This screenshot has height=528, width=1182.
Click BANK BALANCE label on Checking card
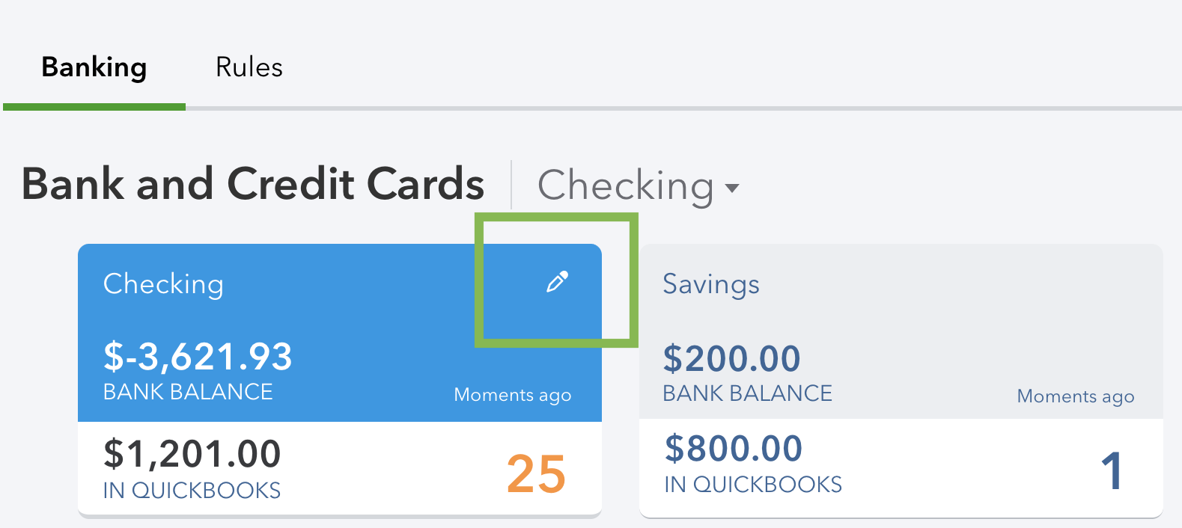click(x=188, y=392)
